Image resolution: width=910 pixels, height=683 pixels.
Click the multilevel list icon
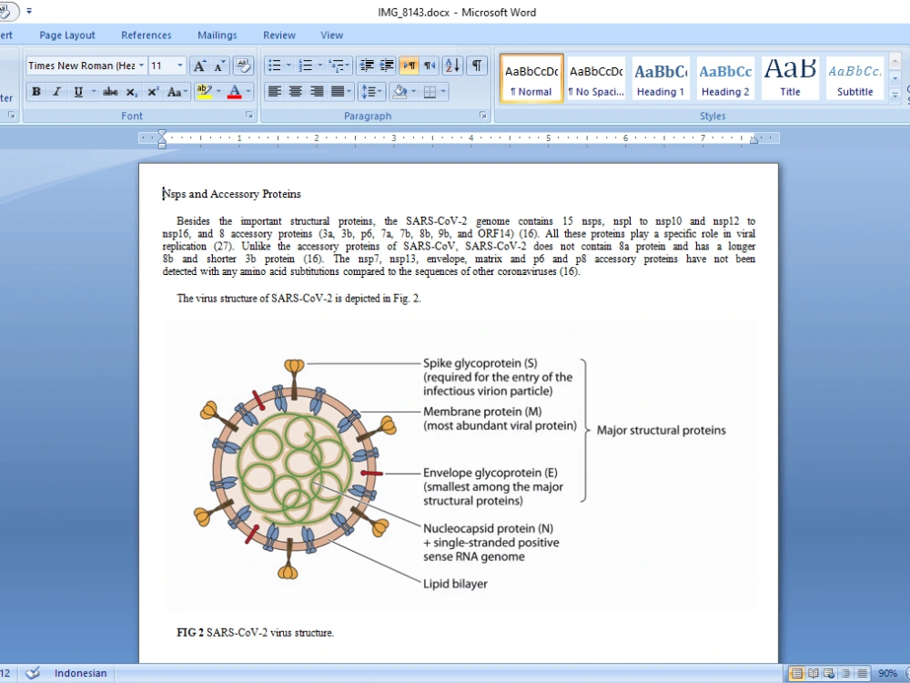pos(336,66)
